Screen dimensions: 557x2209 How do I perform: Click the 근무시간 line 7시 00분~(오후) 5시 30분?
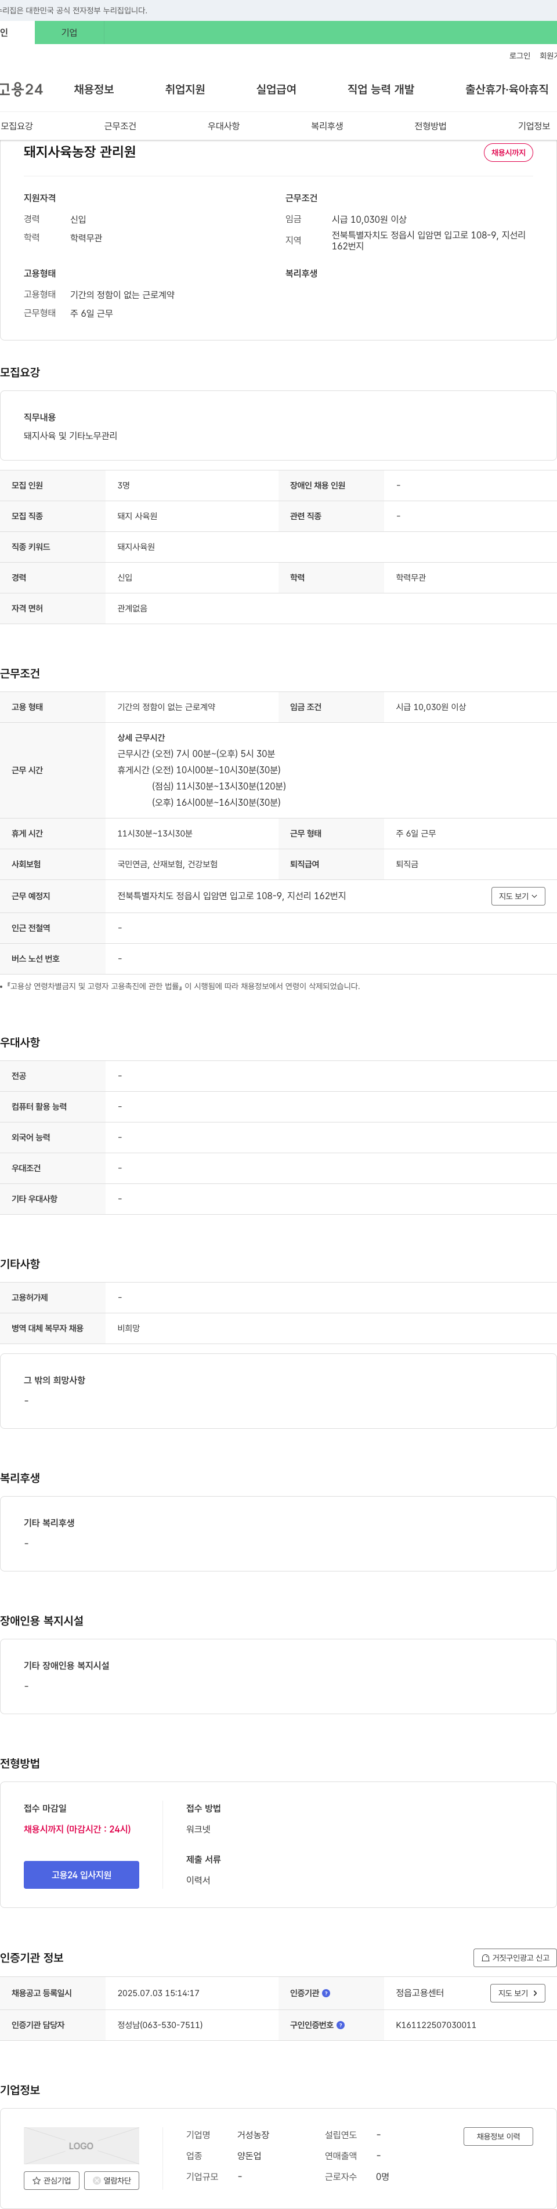click(x=197, y=754)
